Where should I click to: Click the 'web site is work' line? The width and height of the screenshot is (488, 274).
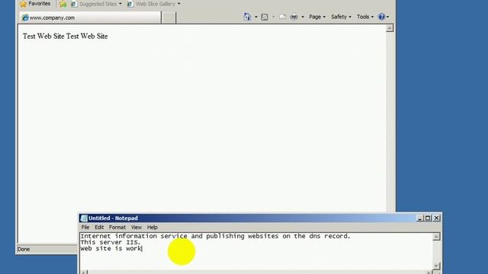(x=111, y=249)
